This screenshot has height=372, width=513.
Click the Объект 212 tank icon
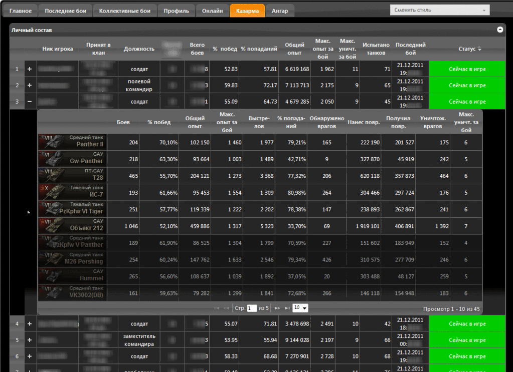pyautogui.click(x=72, y=226)
